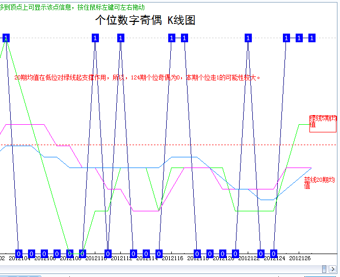This screenshot has width=340, height=277.
Task: Click the chart title 个位数字奇偶 K线图
Action: click(145, 20)
